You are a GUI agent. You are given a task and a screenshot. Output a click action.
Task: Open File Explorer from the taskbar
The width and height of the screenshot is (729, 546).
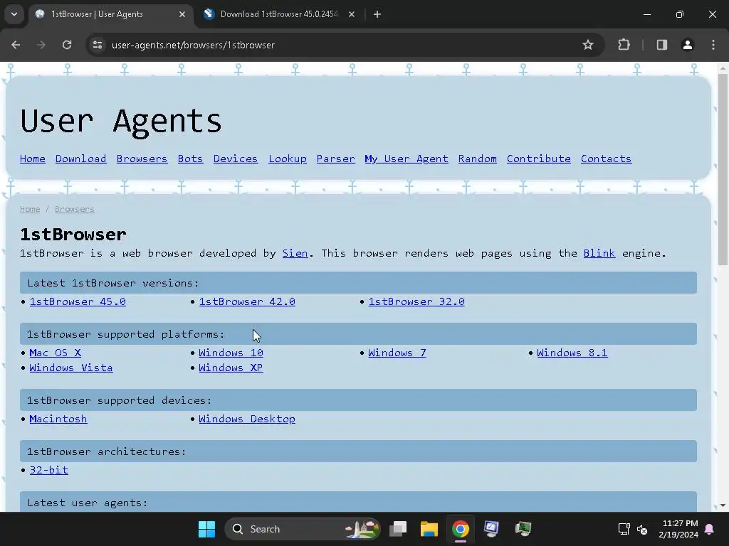(x=429, y=529)
